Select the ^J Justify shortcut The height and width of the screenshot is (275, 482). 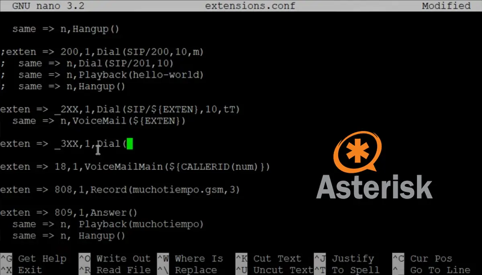click(344, 259)
